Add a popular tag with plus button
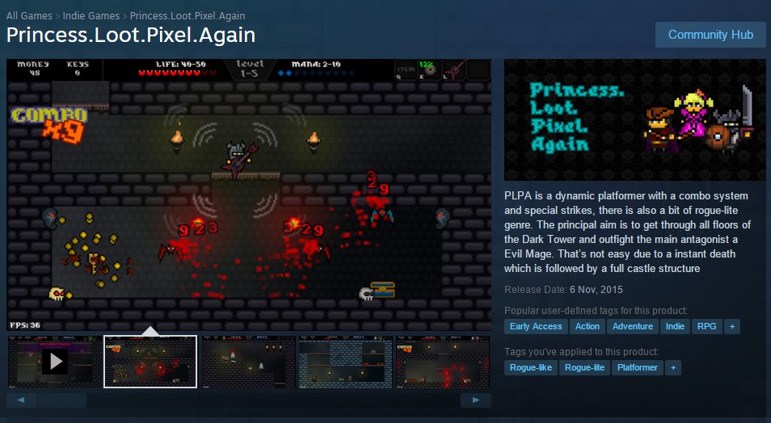This screenshot has height=423, width=771. pyautogui.click(x=732, y=326)
